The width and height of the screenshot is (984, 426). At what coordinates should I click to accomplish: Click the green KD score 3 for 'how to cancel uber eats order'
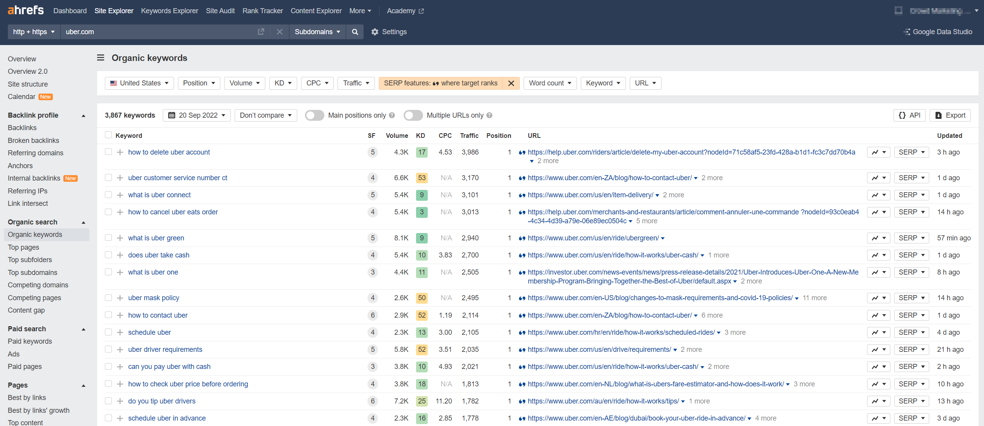(421, 212)
